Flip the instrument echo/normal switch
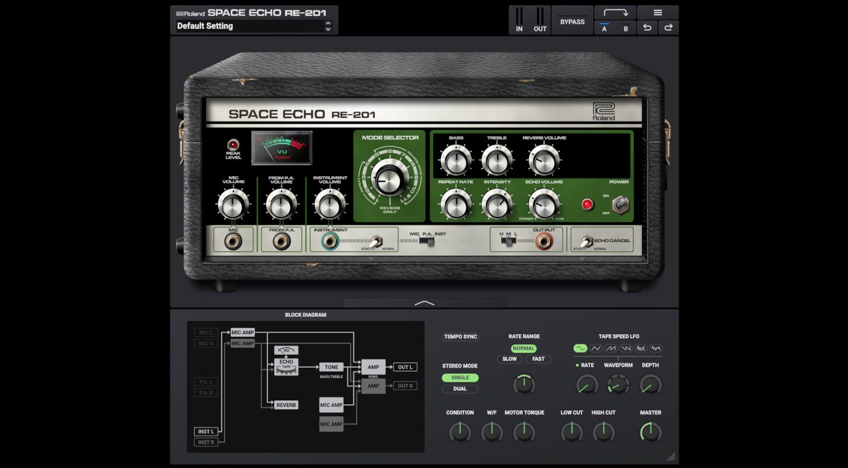This screenshot has height=468, width=848. pyautogui.click(x=376, y=241)
